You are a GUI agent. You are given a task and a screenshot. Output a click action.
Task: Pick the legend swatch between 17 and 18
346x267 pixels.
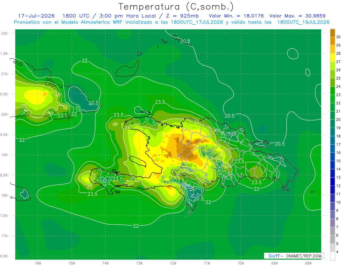(x=332, y=141)
